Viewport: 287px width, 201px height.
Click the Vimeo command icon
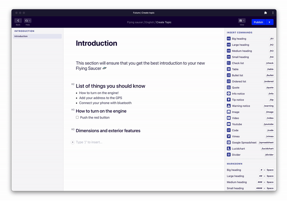click(229, 136)
